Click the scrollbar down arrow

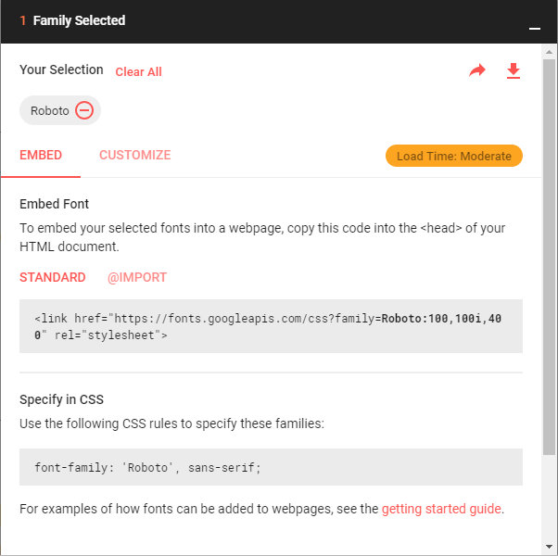click(x=549, y=547)
